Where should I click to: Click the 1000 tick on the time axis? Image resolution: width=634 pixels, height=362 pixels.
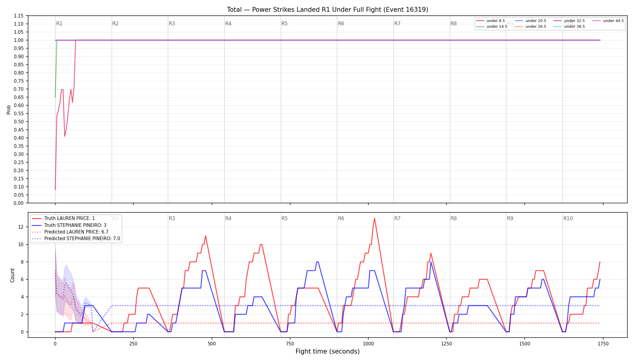click(x=368, y=344)
